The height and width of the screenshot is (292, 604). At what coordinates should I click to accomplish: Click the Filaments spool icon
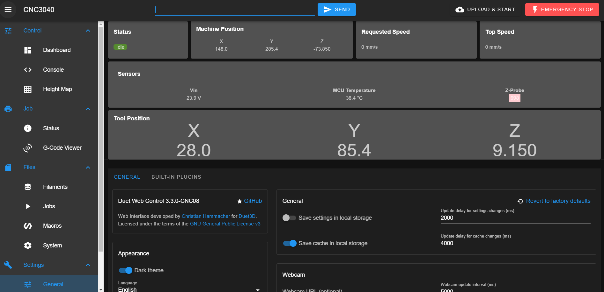pos(28,187)
